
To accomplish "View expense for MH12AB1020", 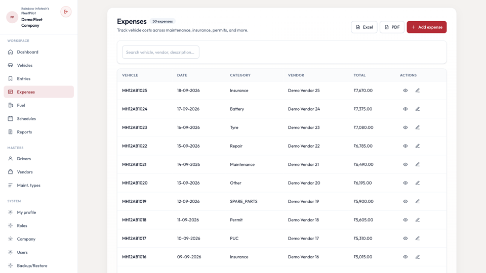I will [405, 183].
